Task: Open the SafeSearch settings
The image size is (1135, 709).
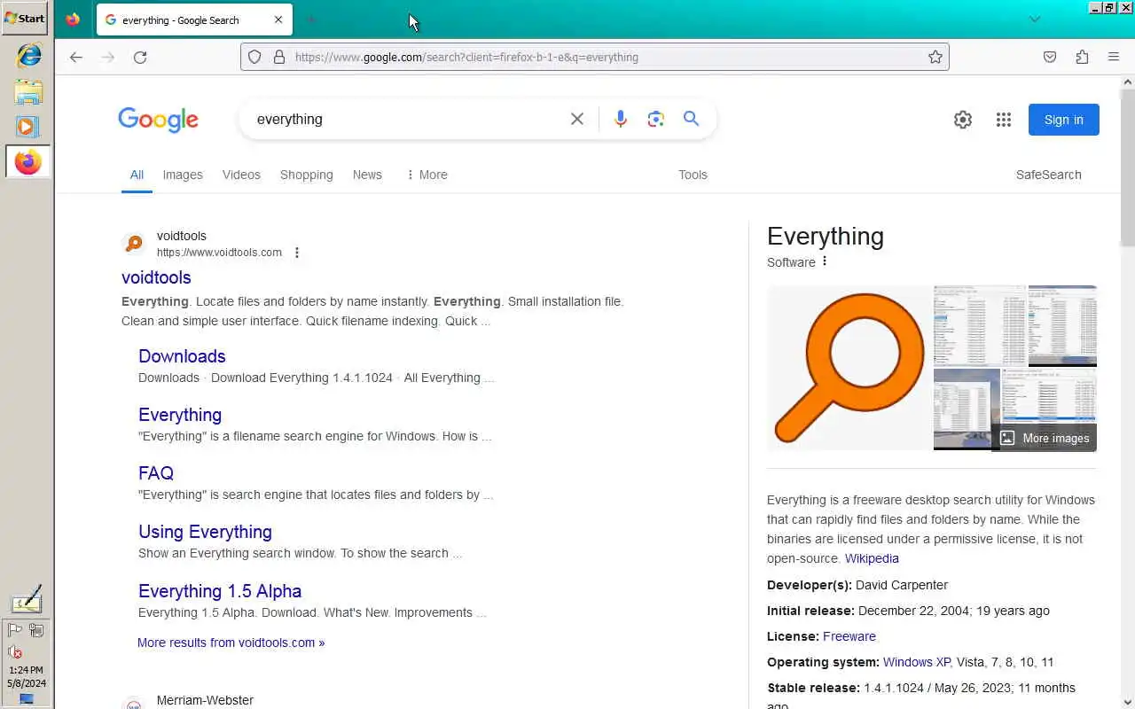Action: click(1048, 175)
